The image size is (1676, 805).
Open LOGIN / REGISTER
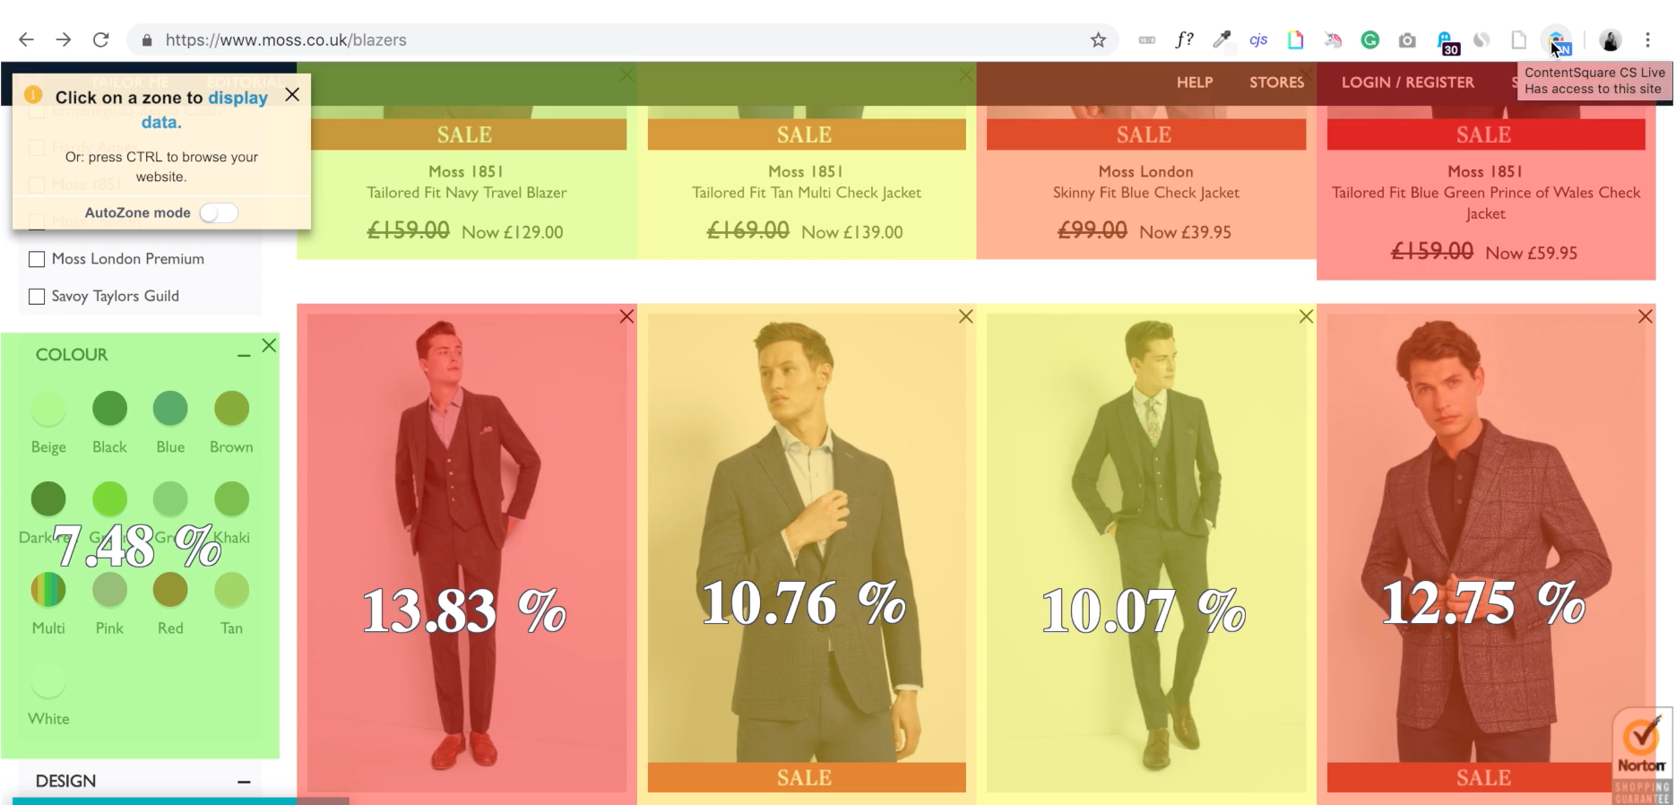point(1407,82)
